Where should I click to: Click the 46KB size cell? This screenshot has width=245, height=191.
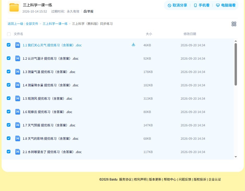147,45
